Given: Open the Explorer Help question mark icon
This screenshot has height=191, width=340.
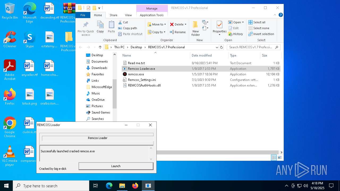Looking at the screenshot, I should 280,15.
